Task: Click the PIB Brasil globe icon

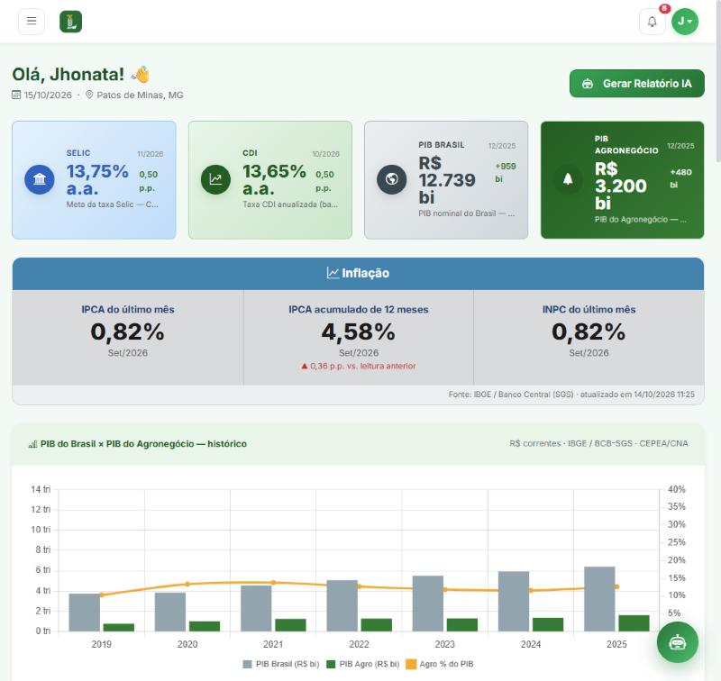Action: coord(392,179)
